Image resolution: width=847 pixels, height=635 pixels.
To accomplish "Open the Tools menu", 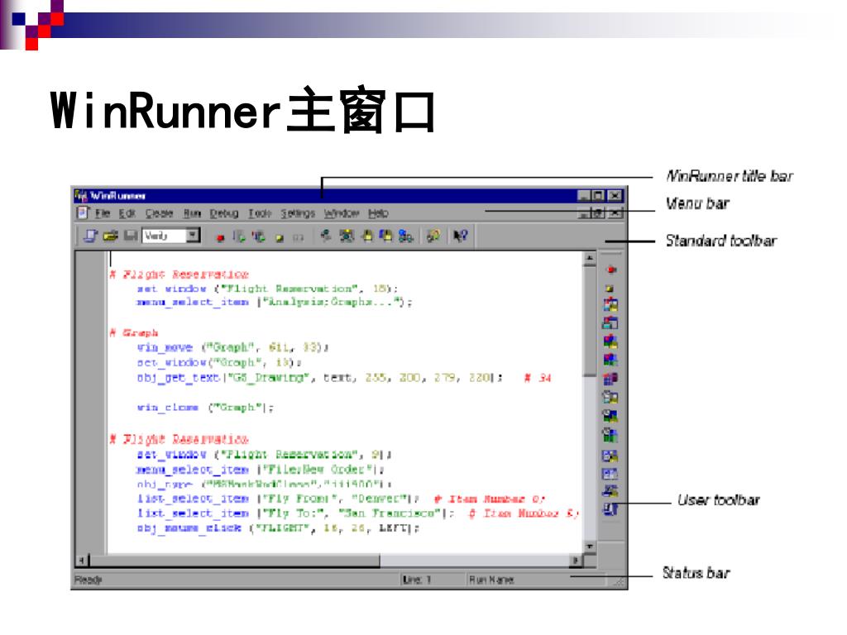I will [x=259, y=213].
